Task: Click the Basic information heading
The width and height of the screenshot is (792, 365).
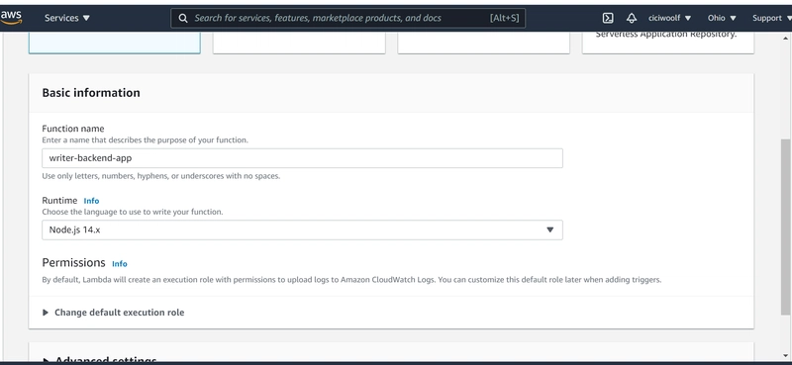Action: coord(91,92)
